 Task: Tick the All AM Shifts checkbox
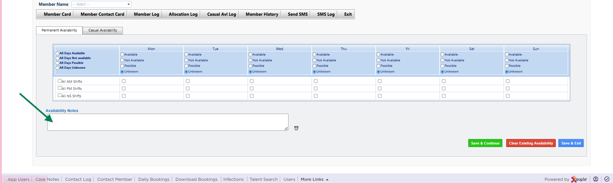59,81
